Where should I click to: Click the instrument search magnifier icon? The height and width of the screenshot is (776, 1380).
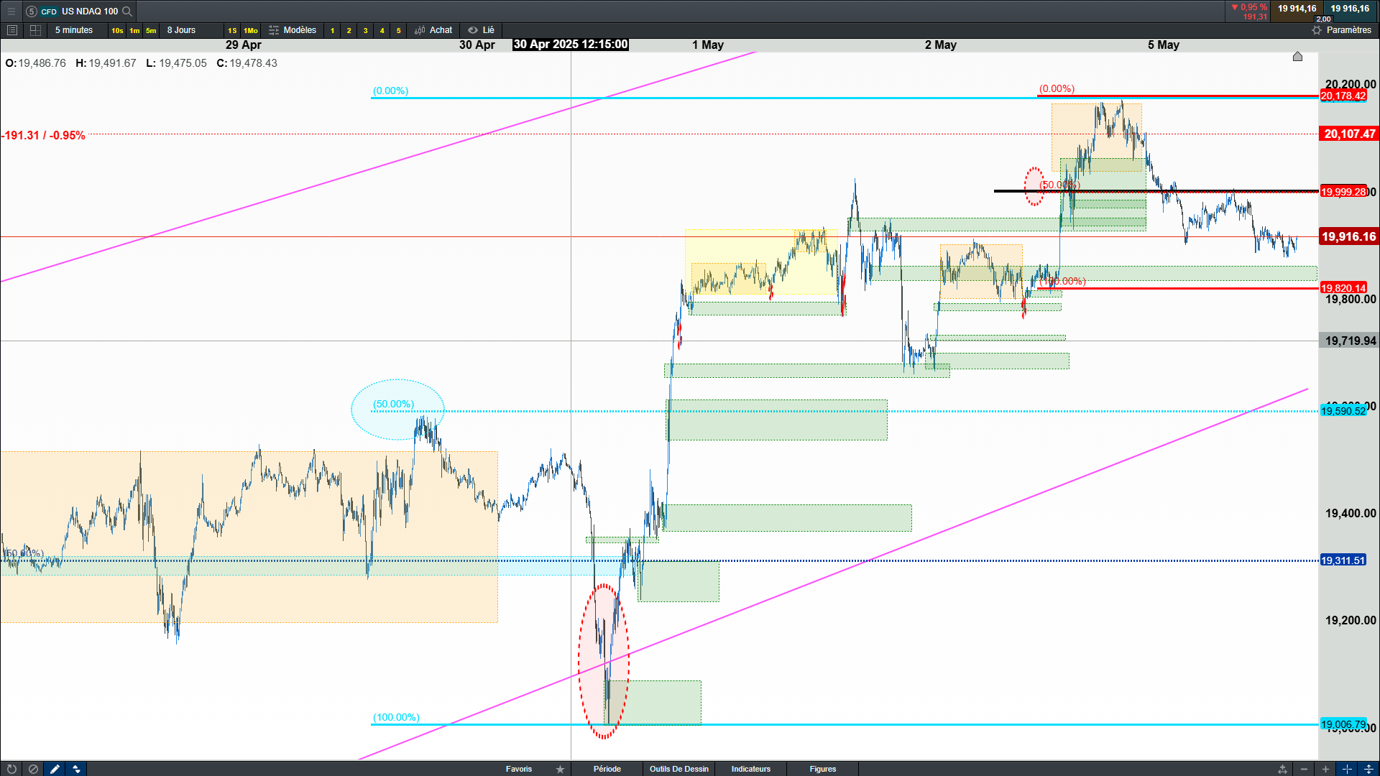tap(127, 11)
